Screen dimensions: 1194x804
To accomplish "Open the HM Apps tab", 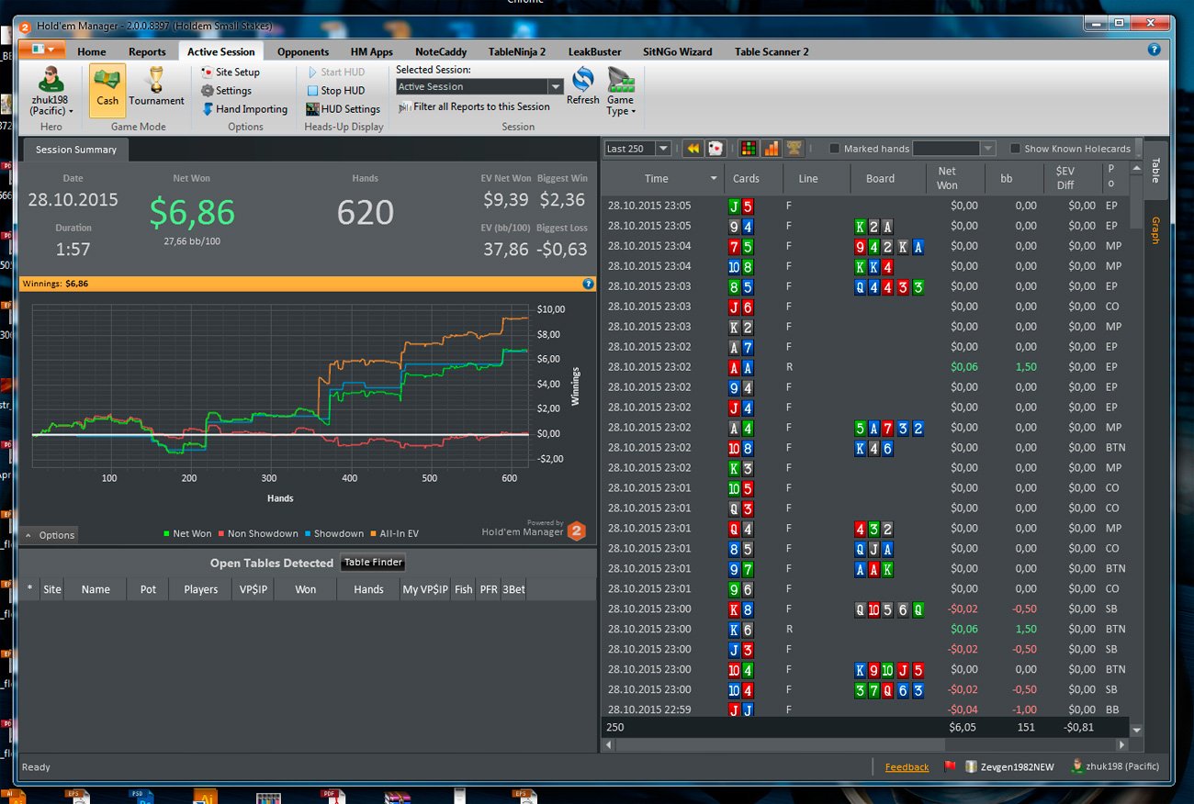I will point(372,51).
